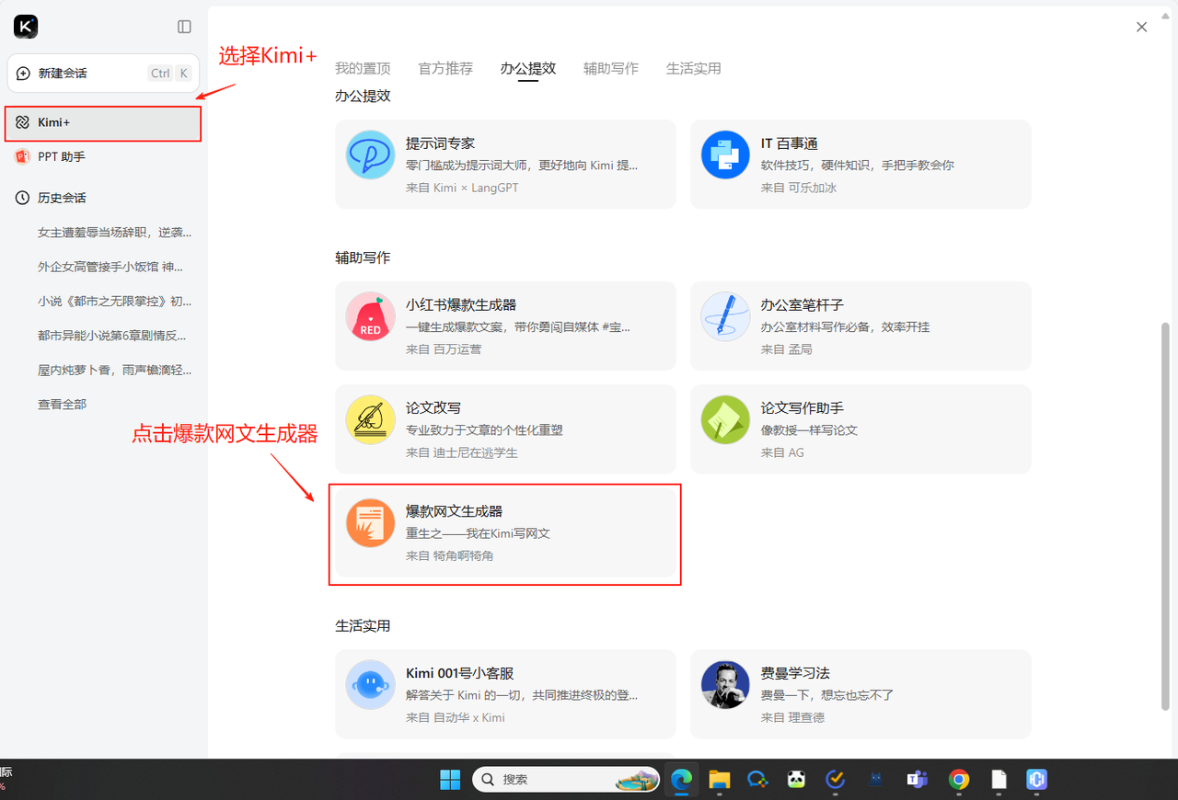Switch to the 生活实用 tab

(694, 69)
